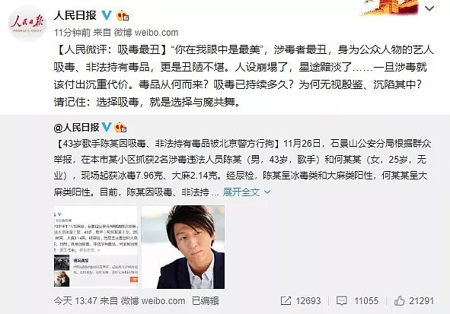Click the 已编辑 edited label
Image resolution: width=450 pixels, height=314 pixels.
pos(206,301)
